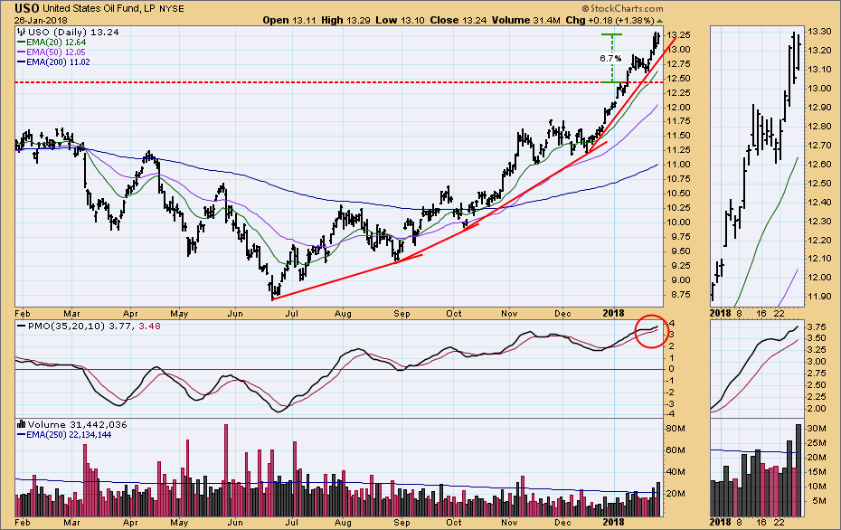Screen dimensions: 841x530
Task: Click the 'USO (Daily) 13.24' legend label
Action: (x=73, y=33)
